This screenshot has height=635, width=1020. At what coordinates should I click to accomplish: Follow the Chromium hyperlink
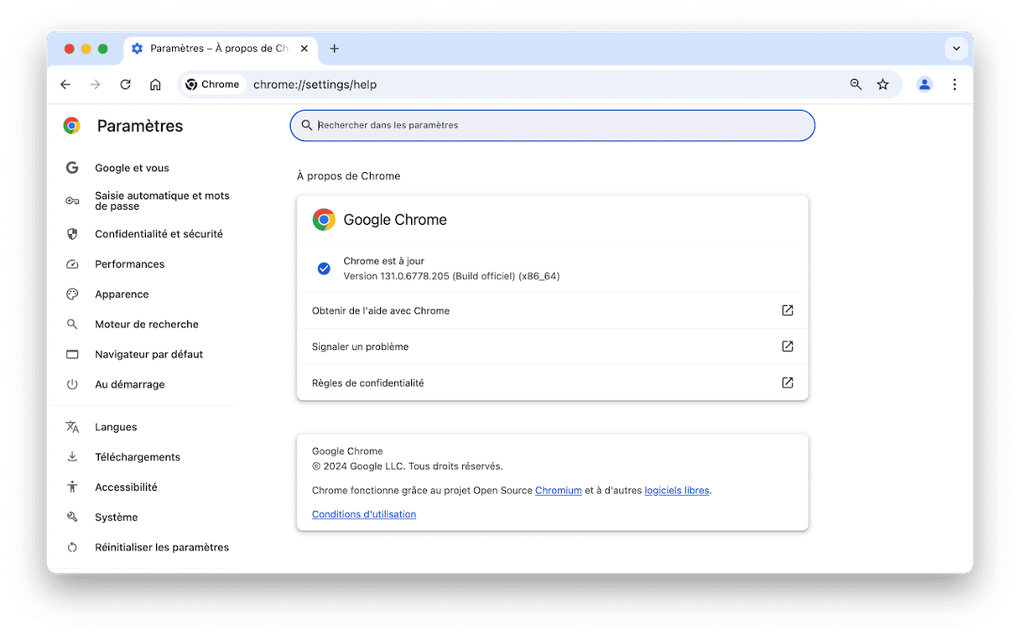pos(559,491)
